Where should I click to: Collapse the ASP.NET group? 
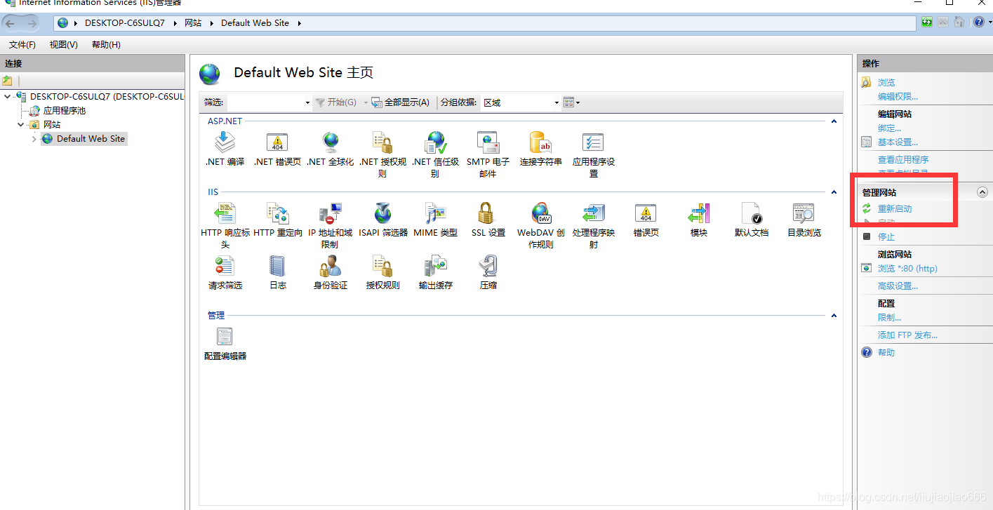834,121
